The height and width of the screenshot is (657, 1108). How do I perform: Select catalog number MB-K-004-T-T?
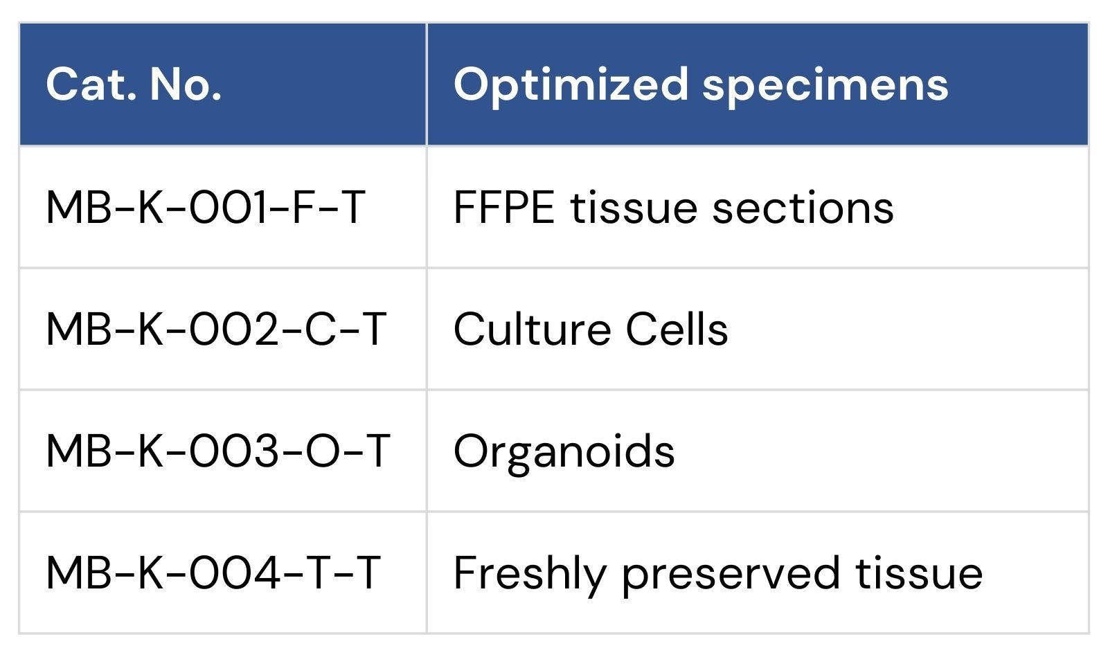coord(213,573)
